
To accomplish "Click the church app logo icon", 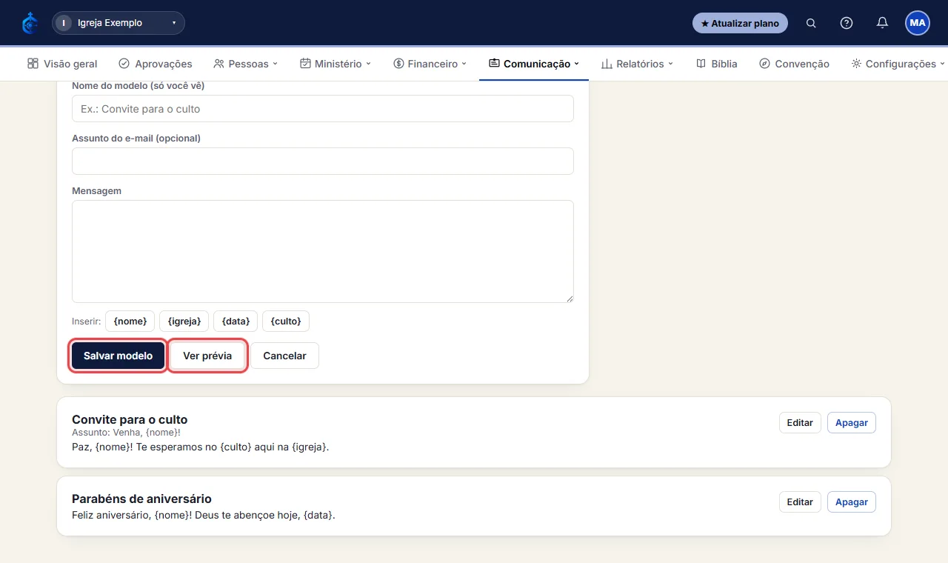I will [30, 23].
